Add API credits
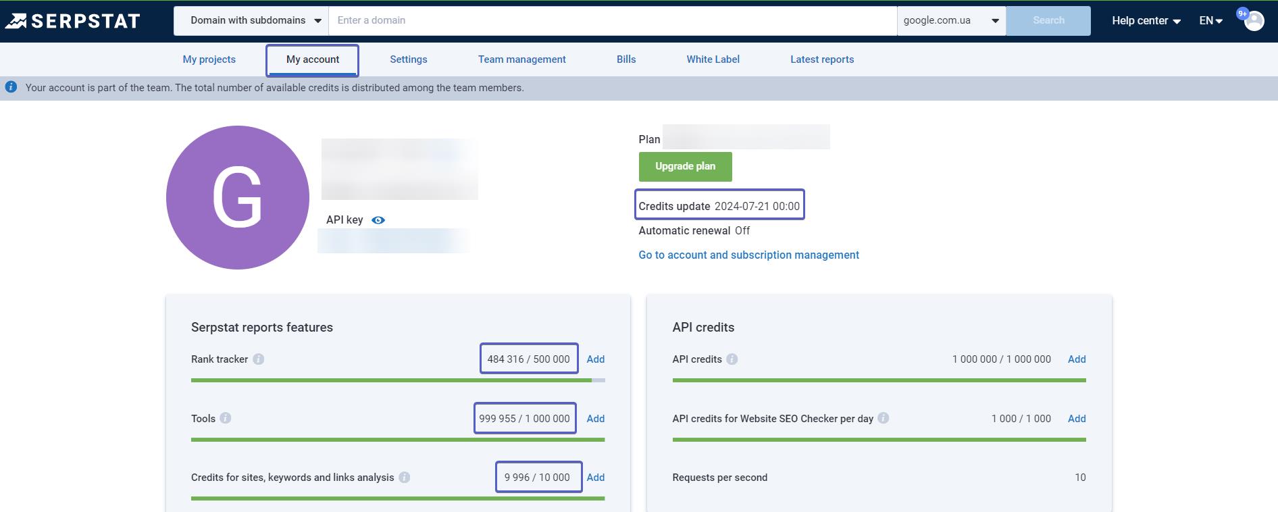Viewport: 1278px width, 512px height. (1077, 359)
